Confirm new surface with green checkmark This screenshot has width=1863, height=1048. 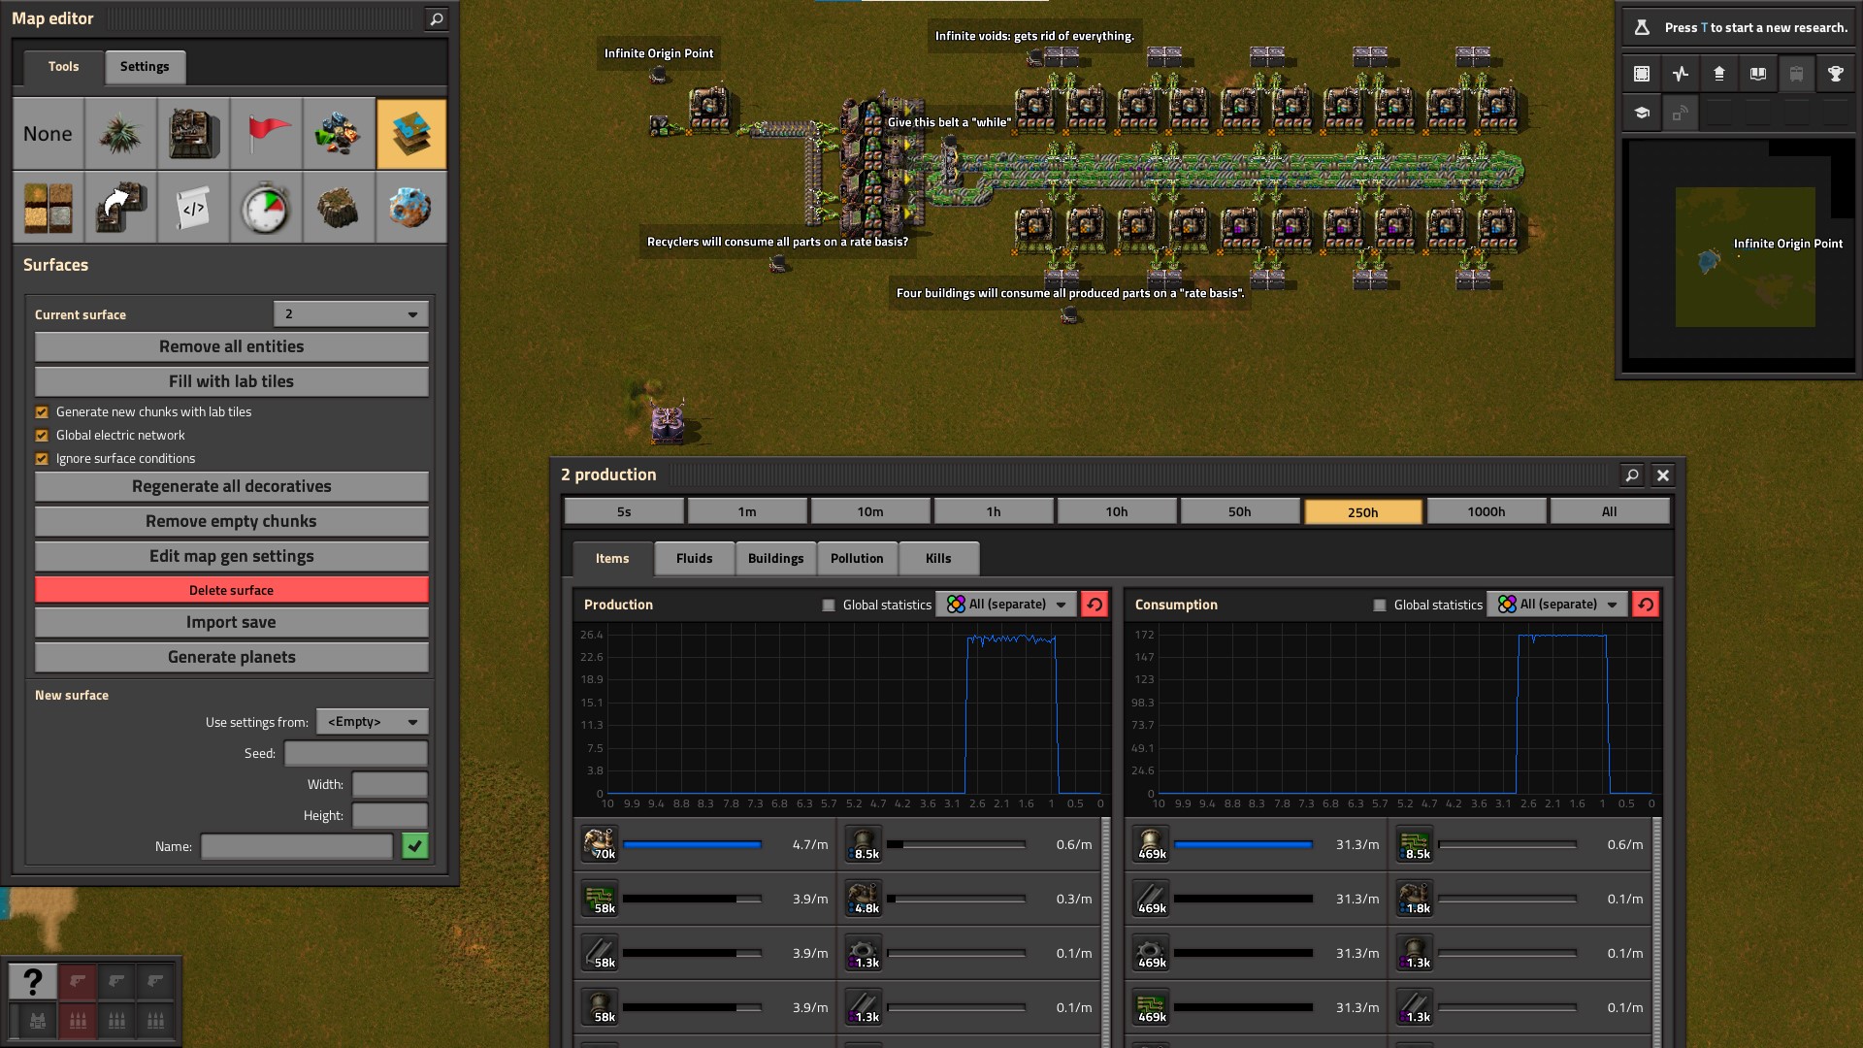point(415,846)
